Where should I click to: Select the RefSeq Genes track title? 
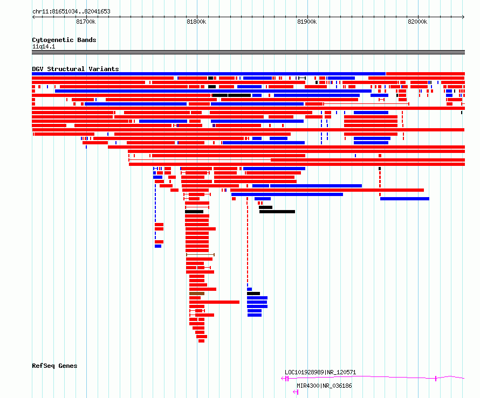(54, 366)
